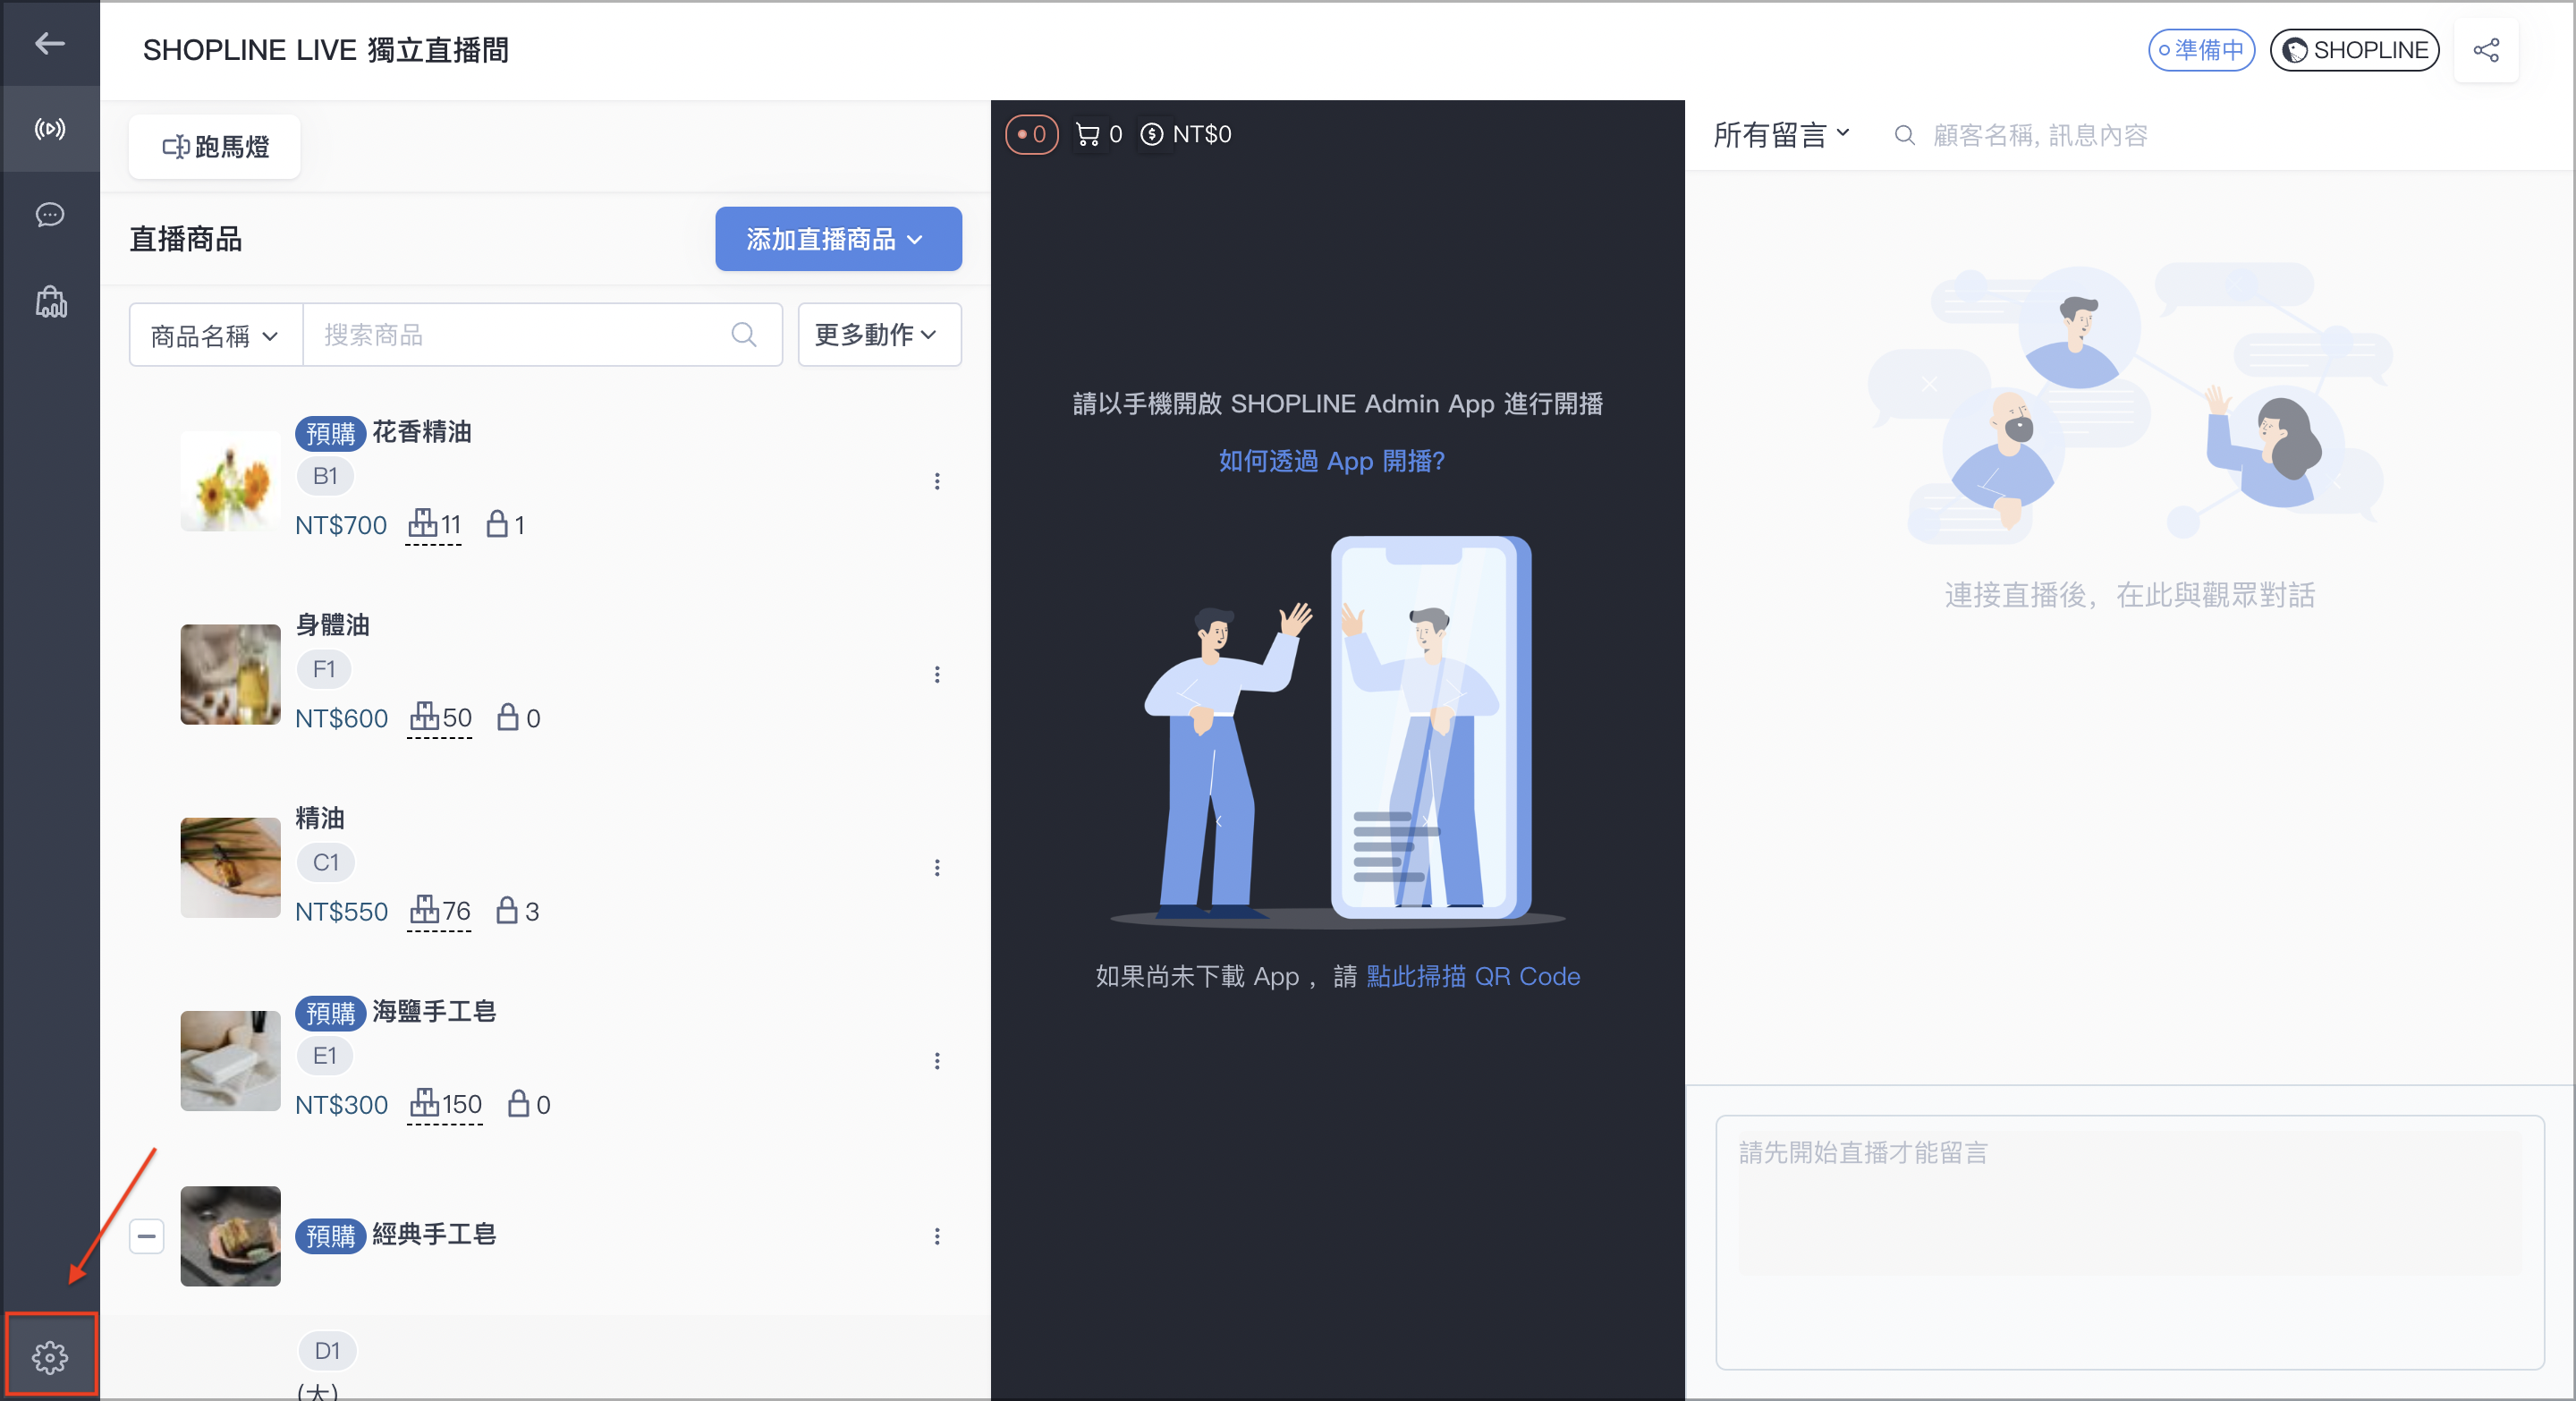Open the 如何透過 App 開播? link
The width and height of the screenshot is (2576, 1401).
click(x=1331, y=461)
